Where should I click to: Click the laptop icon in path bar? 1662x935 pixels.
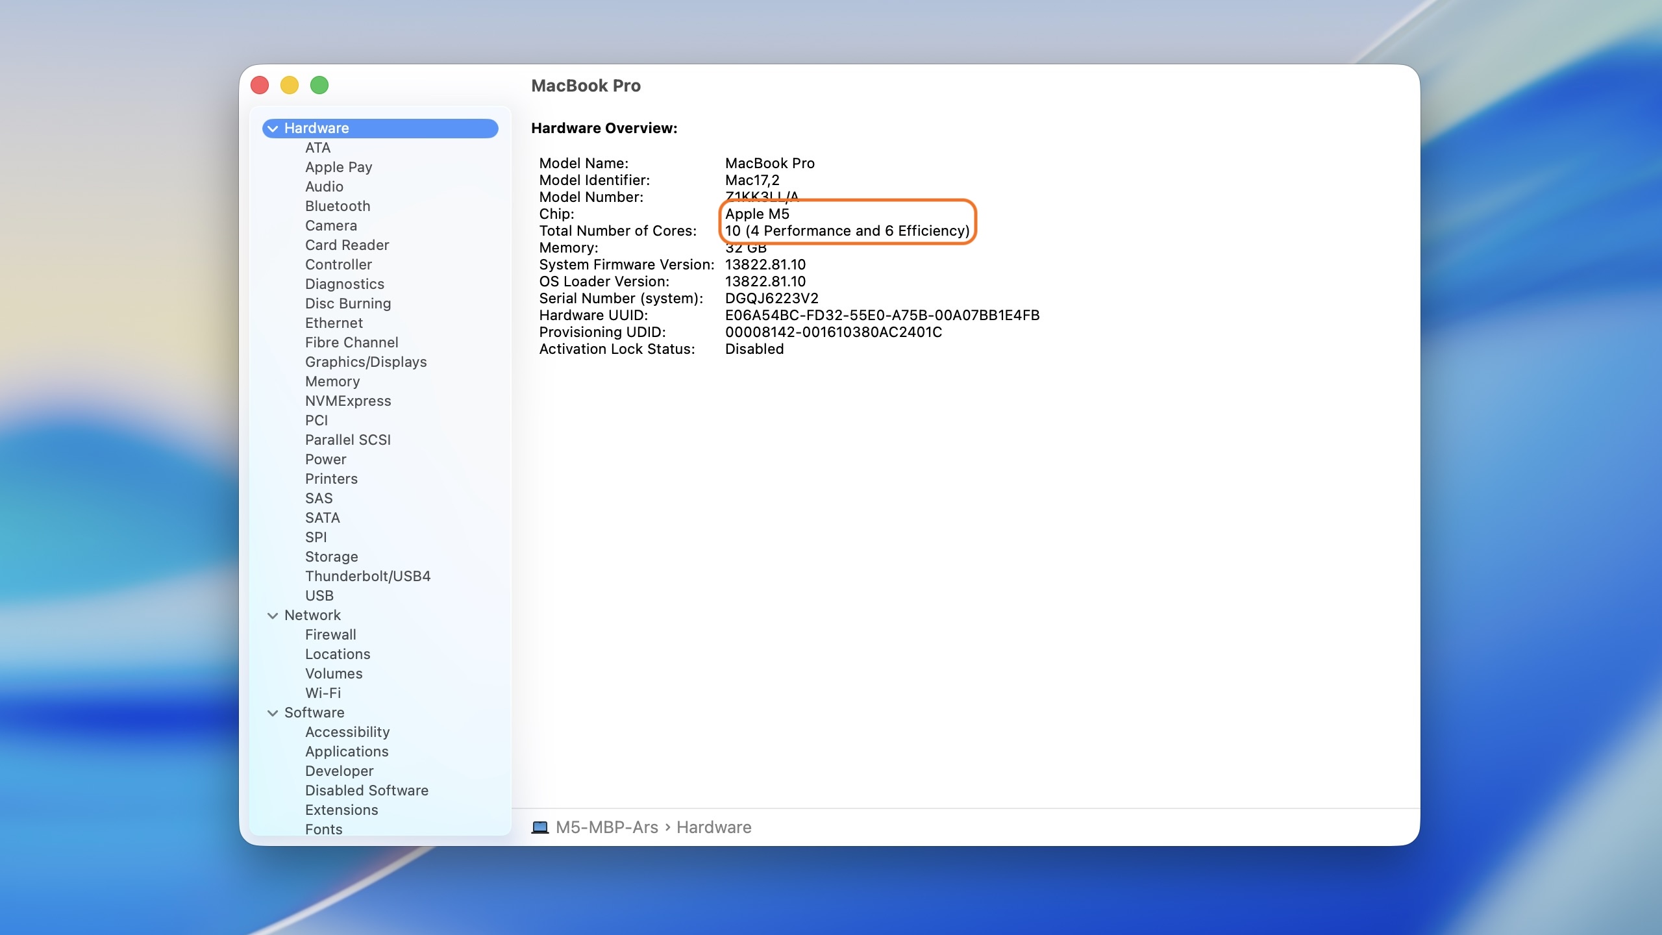pos(540,827)
